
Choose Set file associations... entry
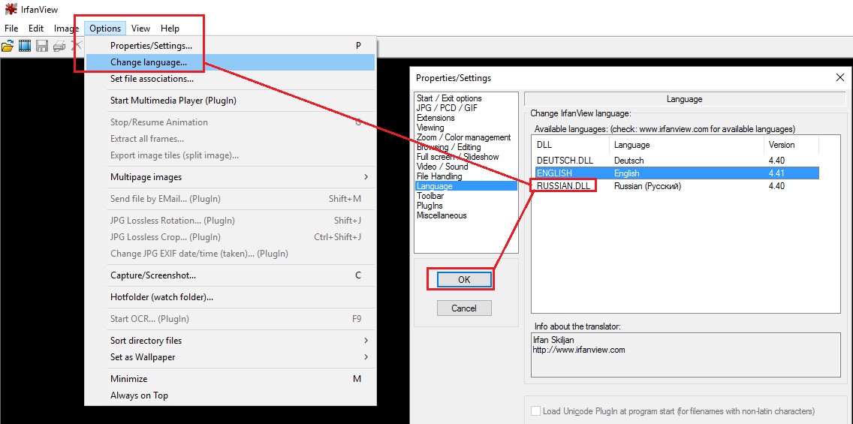(230, 79)
